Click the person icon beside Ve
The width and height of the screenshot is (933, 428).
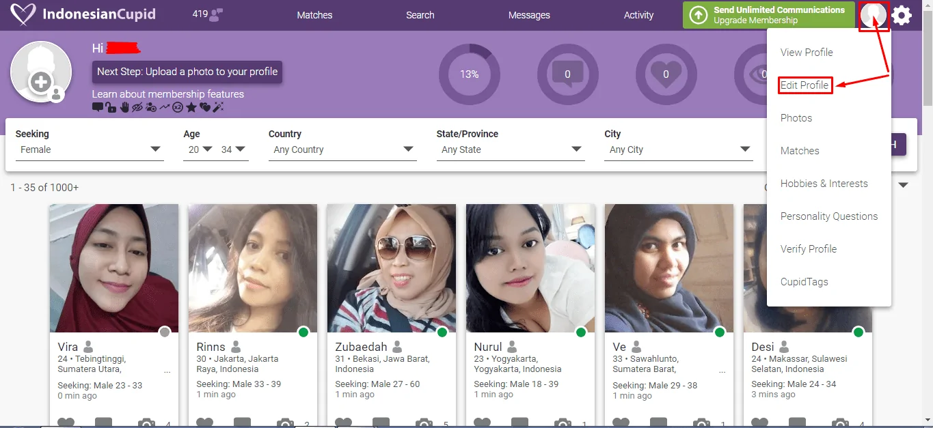[636, 347]
